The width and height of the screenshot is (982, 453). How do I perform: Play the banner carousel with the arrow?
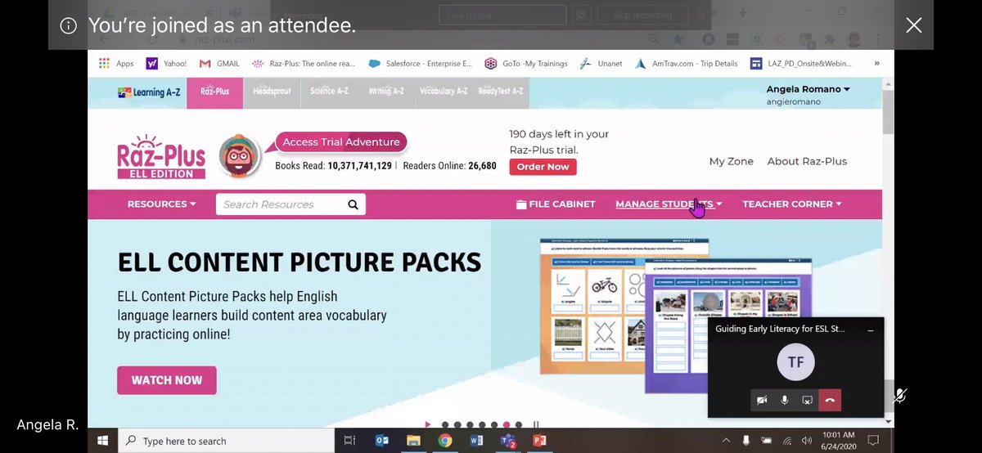[x=427, y=424]
